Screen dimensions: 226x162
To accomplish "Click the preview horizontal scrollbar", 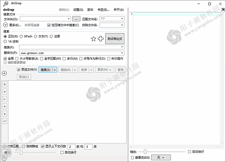I will (174, 147).
